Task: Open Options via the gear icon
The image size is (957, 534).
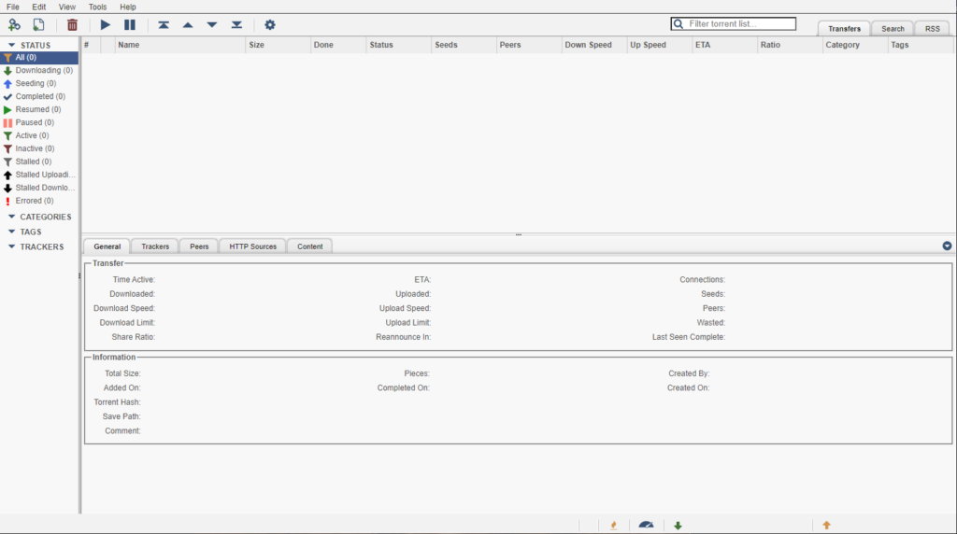Action: point(270,24)
